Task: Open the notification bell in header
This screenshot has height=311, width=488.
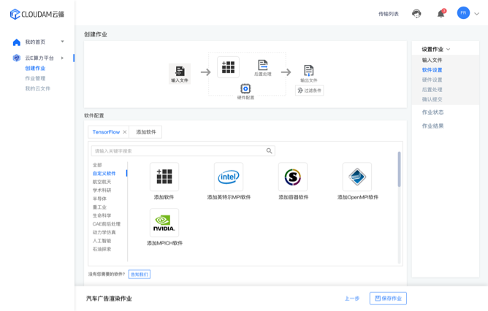Action: tap(441, 14)
